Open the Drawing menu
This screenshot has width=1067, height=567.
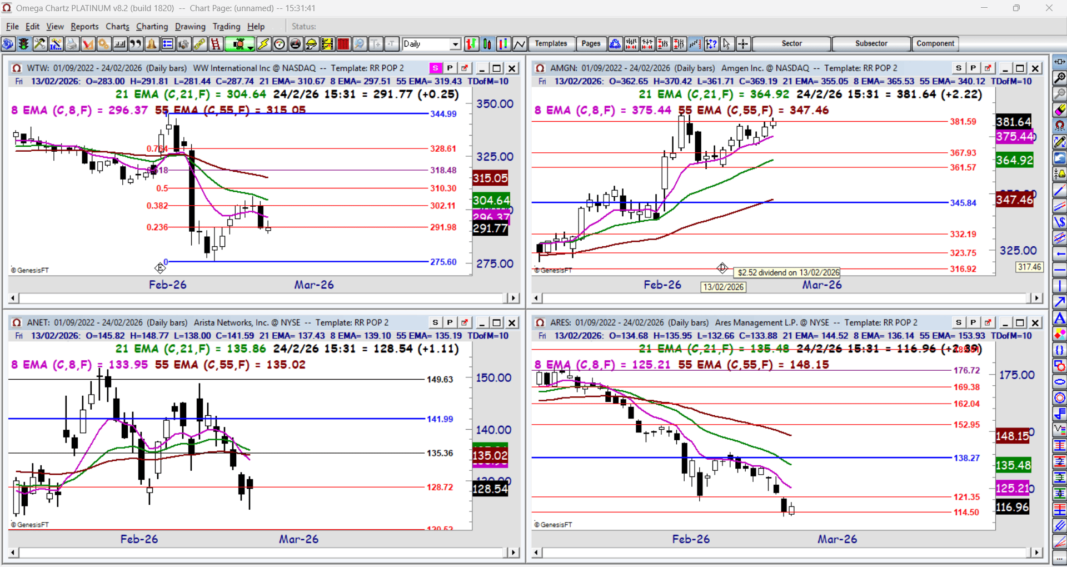190,26
